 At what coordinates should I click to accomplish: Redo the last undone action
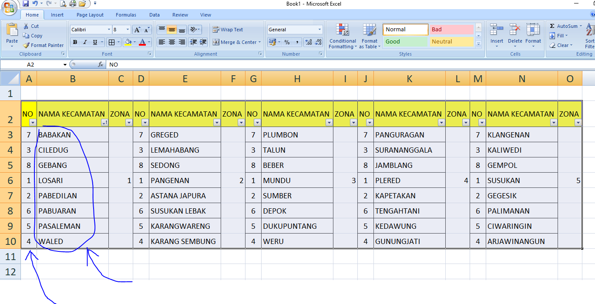(49, 3)
